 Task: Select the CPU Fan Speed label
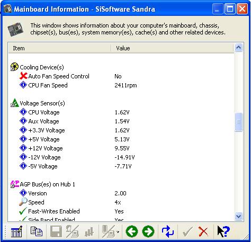[x=48, y=85]
